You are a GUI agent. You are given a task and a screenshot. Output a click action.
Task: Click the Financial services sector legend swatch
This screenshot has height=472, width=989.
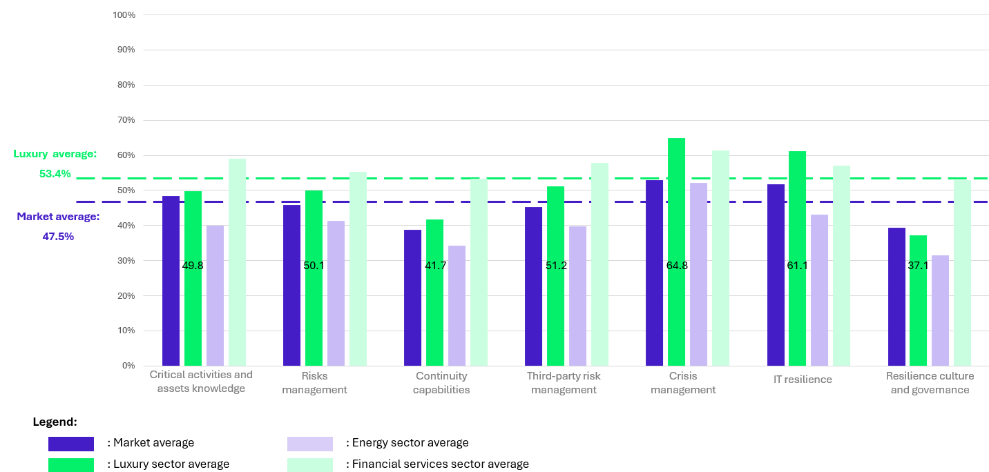point(309,464)
